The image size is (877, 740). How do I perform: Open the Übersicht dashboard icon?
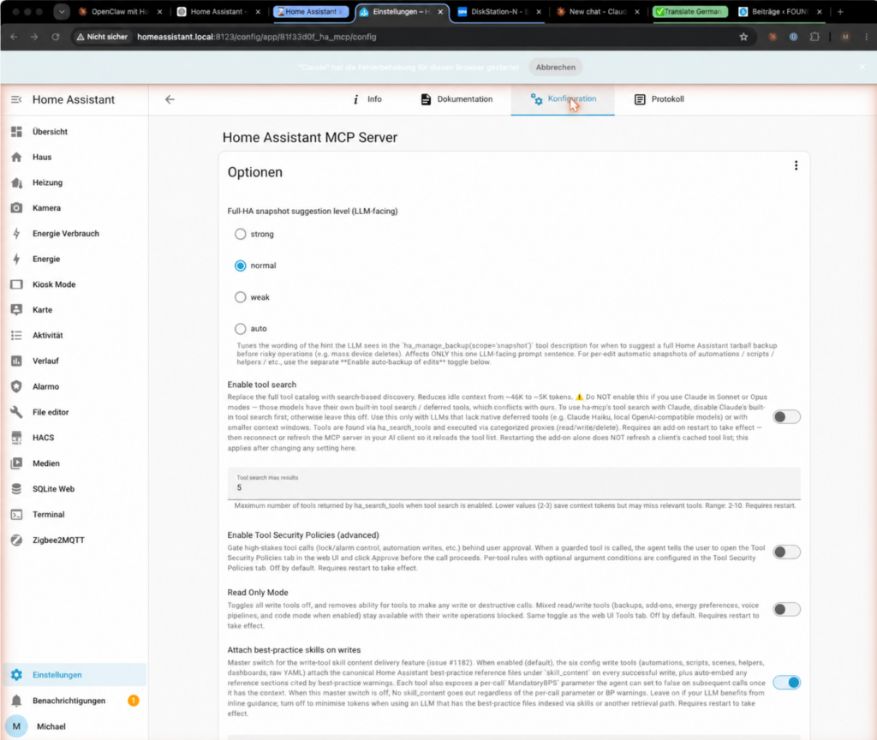16,131
